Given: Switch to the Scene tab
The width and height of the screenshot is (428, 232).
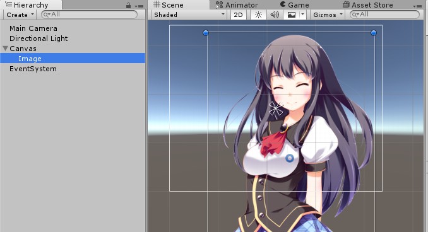Looking at the screenshot, I should (179, 4).
